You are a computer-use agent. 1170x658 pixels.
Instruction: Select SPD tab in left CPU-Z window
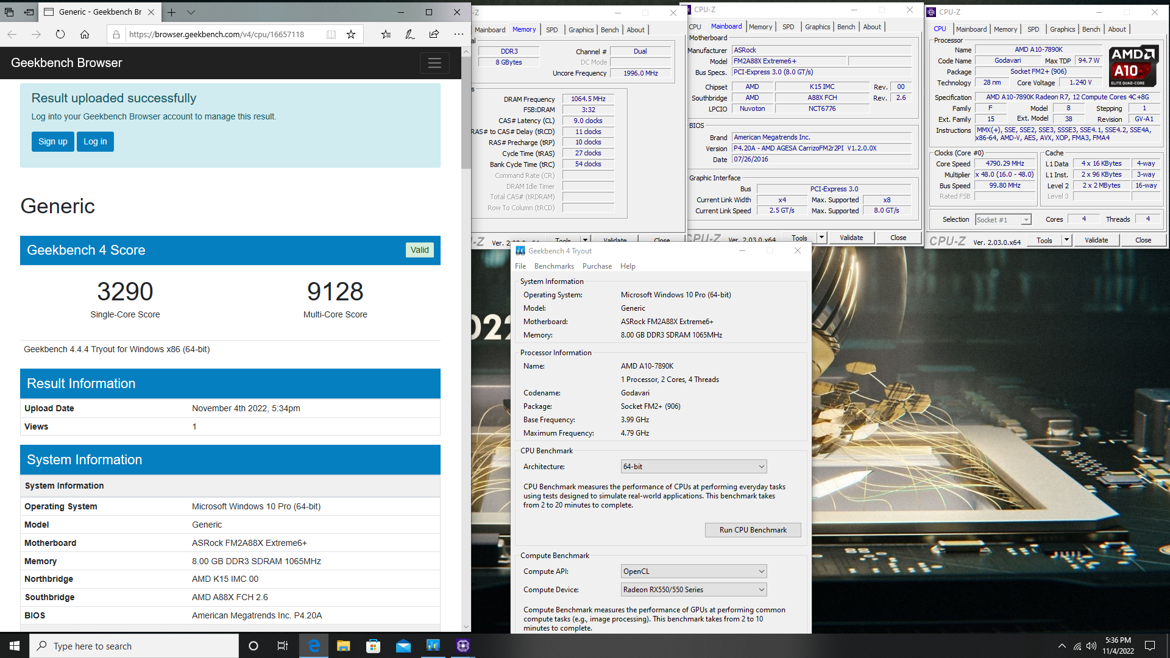[x=551, y=30]
